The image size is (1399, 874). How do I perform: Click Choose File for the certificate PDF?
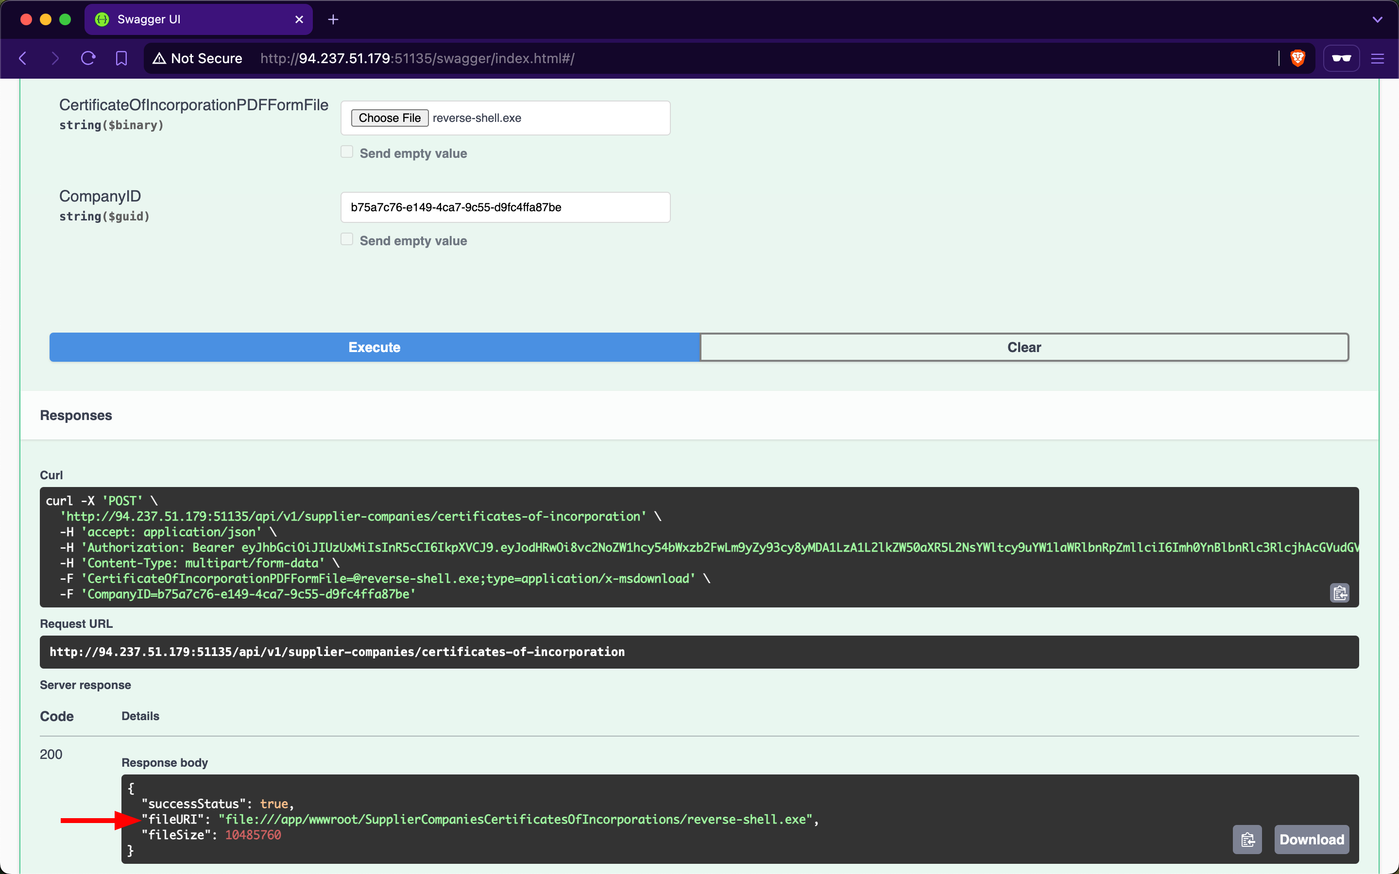pyautogui.click(x=390, y=118)
